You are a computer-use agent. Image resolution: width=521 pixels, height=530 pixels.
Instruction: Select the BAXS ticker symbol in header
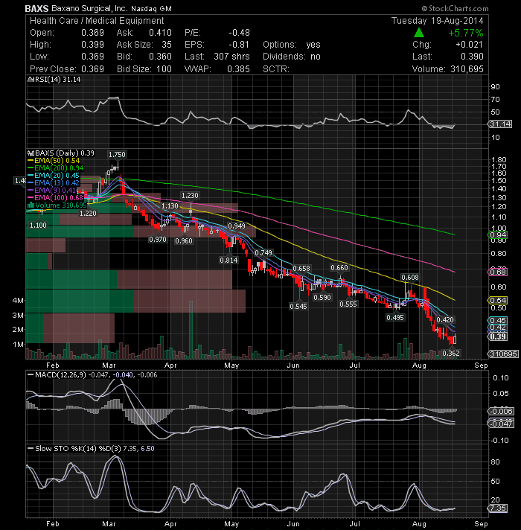pyautogui.click(x=36, y=8)
